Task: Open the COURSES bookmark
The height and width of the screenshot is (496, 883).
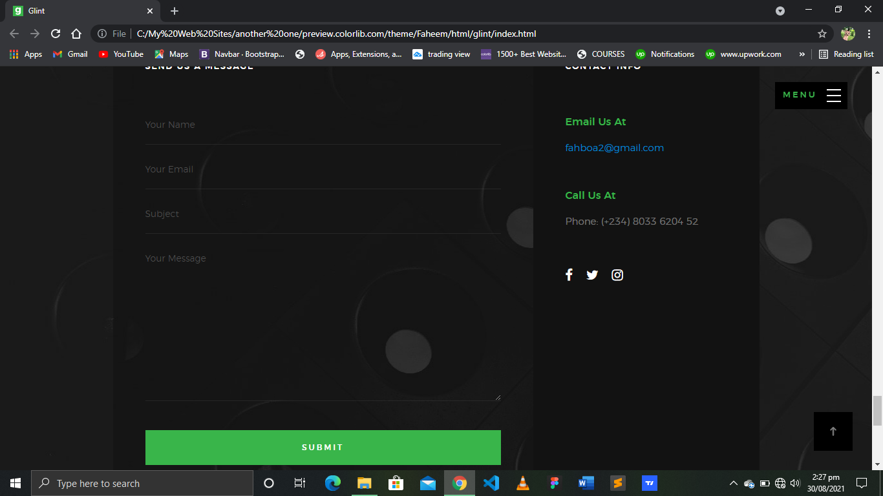Action: click(601, 54)
